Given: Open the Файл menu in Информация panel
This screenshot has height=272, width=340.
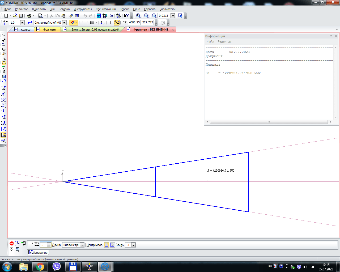Looking at the screenshot, I should pos(210,41).
